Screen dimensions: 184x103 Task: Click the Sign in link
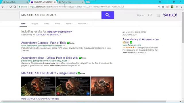click(140, 15)
